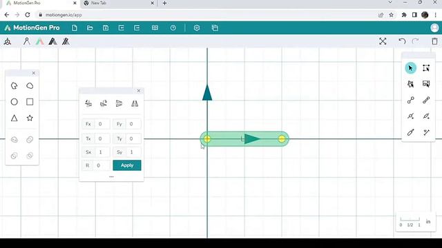This screenshot has height=248, width=442.
Task: Open a file with the folder icon
Action: (x=90, y=28)
